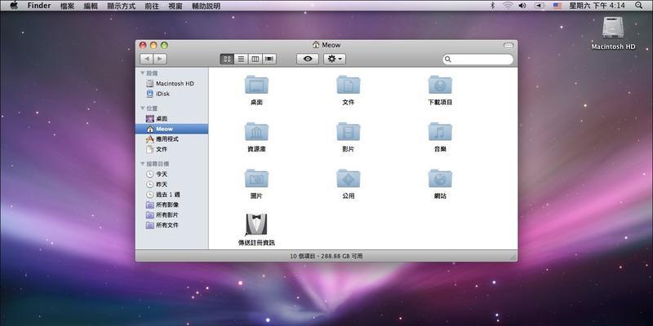Open the 檔案 menu
This screenshot has width=653, height=326.
click(x=68, y=6)
